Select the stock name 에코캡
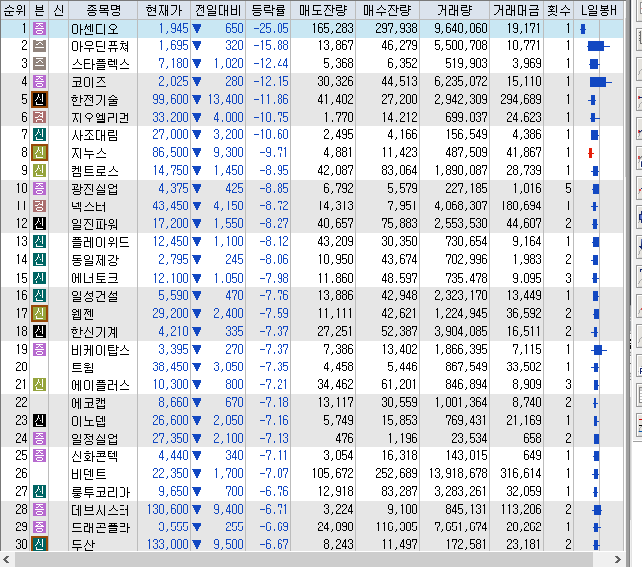Screen dimensions: 642x567 (89, 403)
